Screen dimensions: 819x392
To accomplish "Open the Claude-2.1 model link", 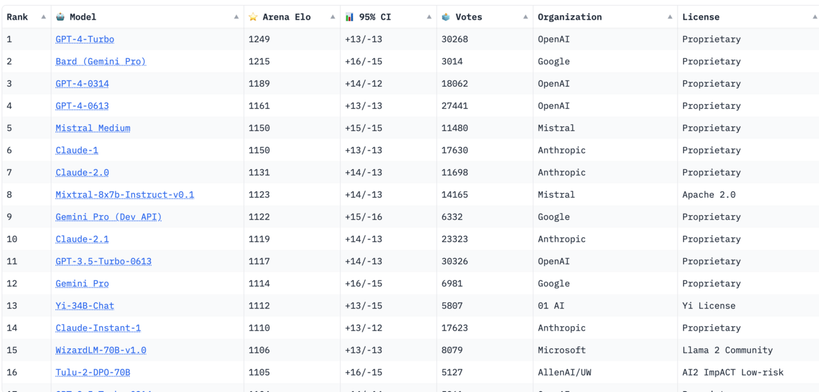I will [82, 239].
